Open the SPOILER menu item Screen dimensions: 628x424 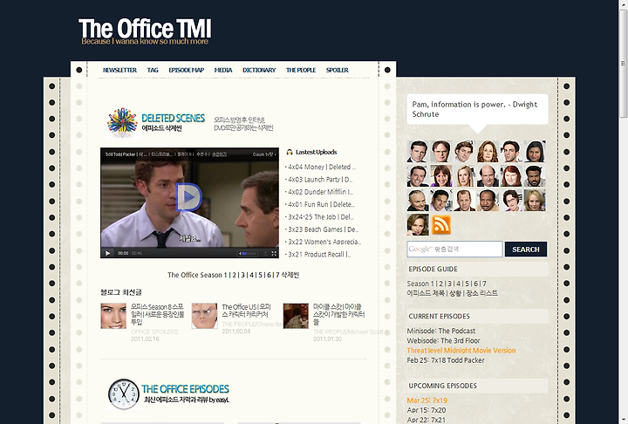pyautogui.click(x=338, y=70)
